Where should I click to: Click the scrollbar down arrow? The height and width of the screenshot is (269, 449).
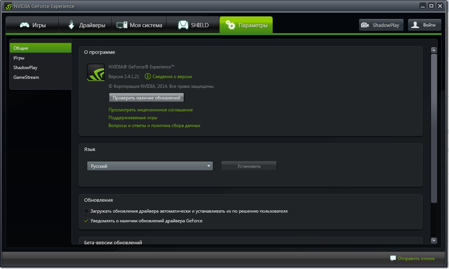pyautogui.click(x=434, y=241)
